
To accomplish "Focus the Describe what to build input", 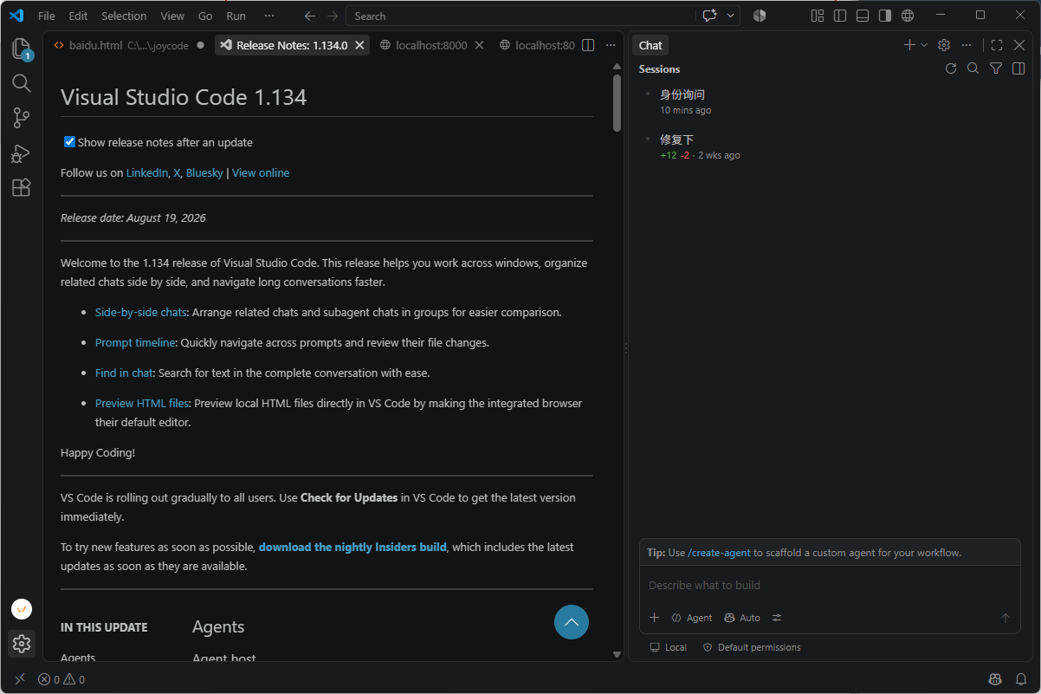I will (830, 586).
